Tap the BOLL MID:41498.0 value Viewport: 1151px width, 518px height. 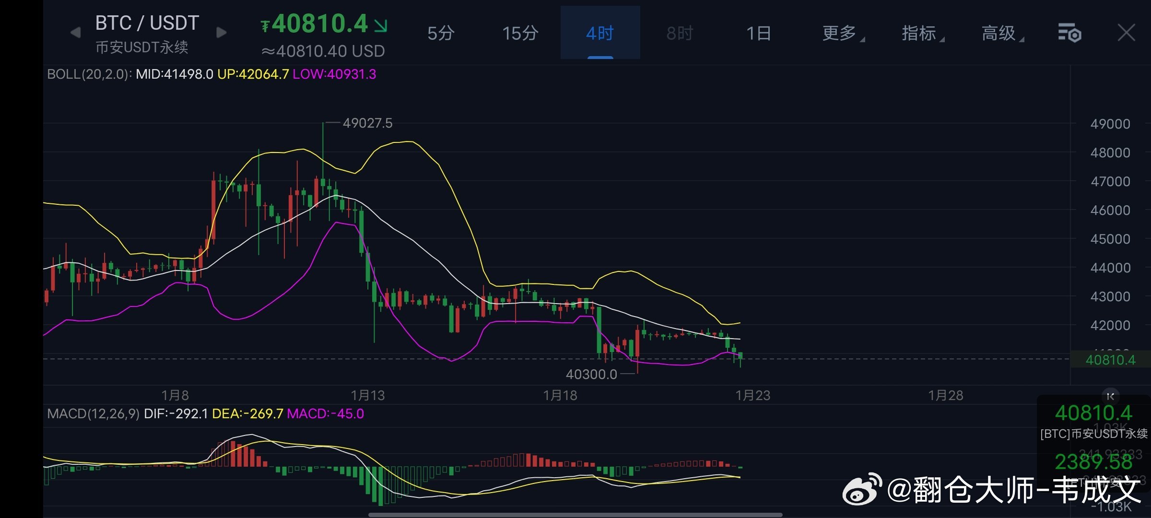click(175, 74)
